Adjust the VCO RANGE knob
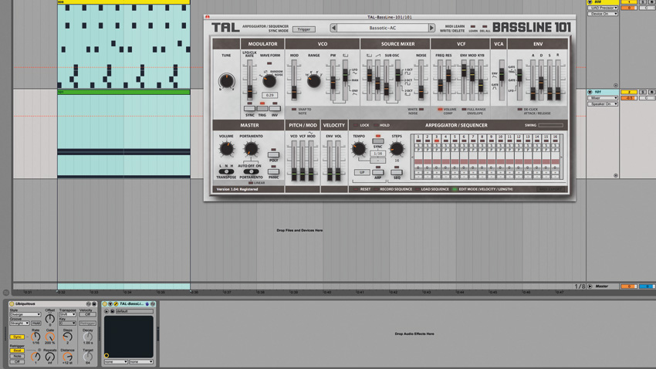The height and width of the screenshot is (369, 656). point(313,80)
